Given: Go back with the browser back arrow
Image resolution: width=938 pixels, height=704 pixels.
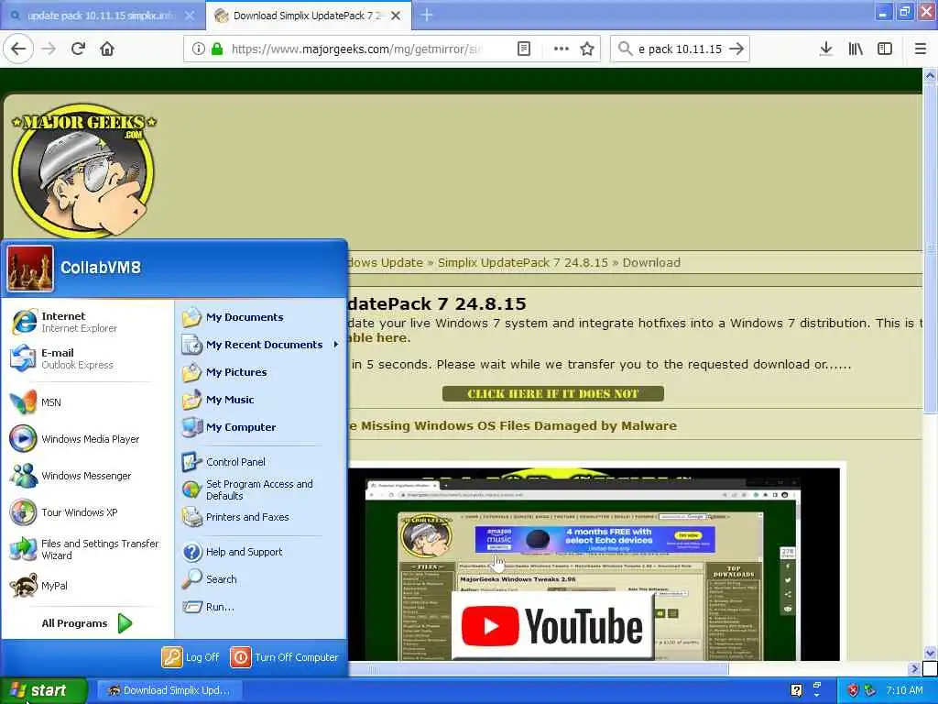Looking at the screenshot, I should (18, 49).
